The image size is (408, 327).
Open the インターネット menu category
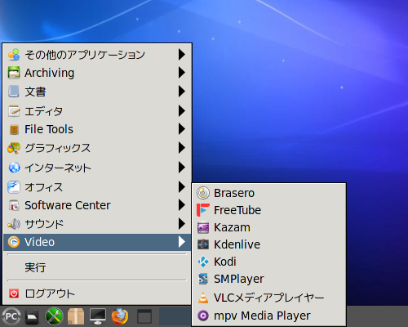click(x=97, y=168)
